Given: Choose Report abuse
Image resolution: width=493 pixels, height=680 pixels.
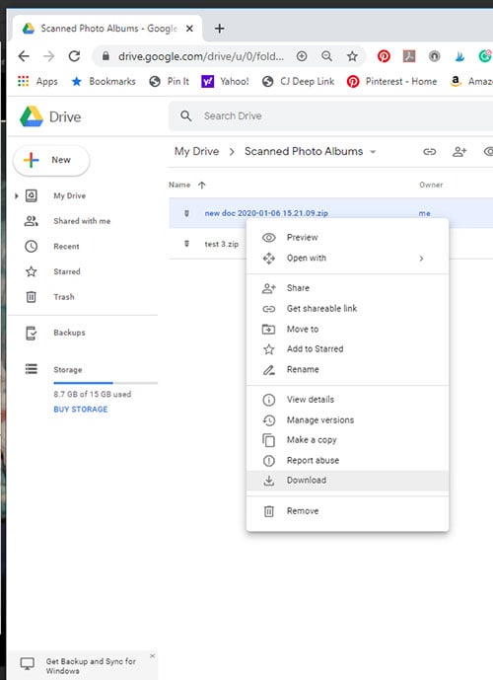Looking at the screenshot, I should (x=347, y=460).
